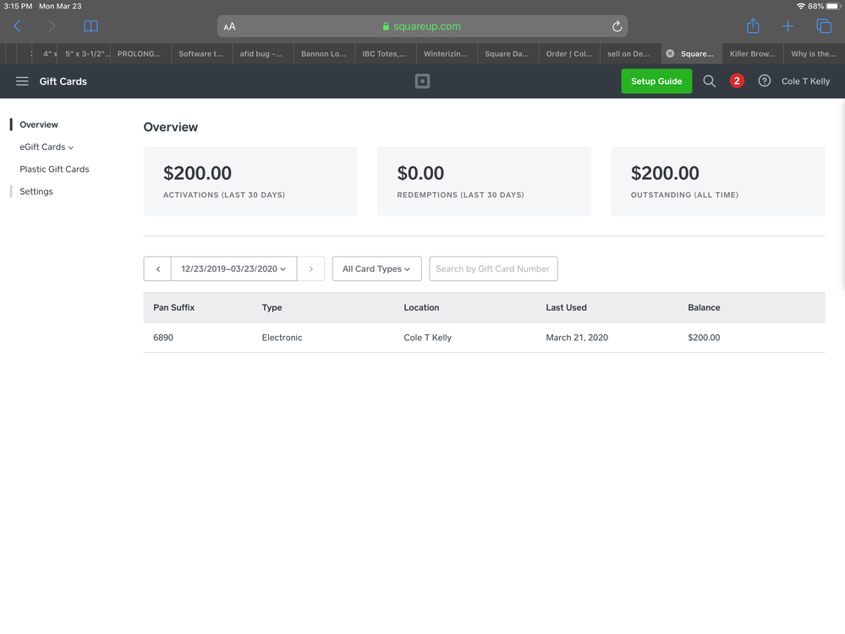Image resolution: width=845 pixels, height=634 pixels.
Task: Tap the Safari share icon
Action: coord(753,26)
